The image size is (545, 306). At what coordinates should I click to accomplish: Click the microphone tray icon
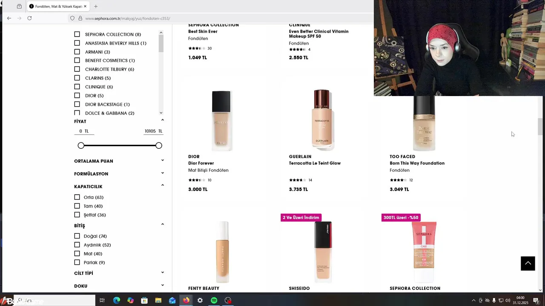click(x=494, y=300)
